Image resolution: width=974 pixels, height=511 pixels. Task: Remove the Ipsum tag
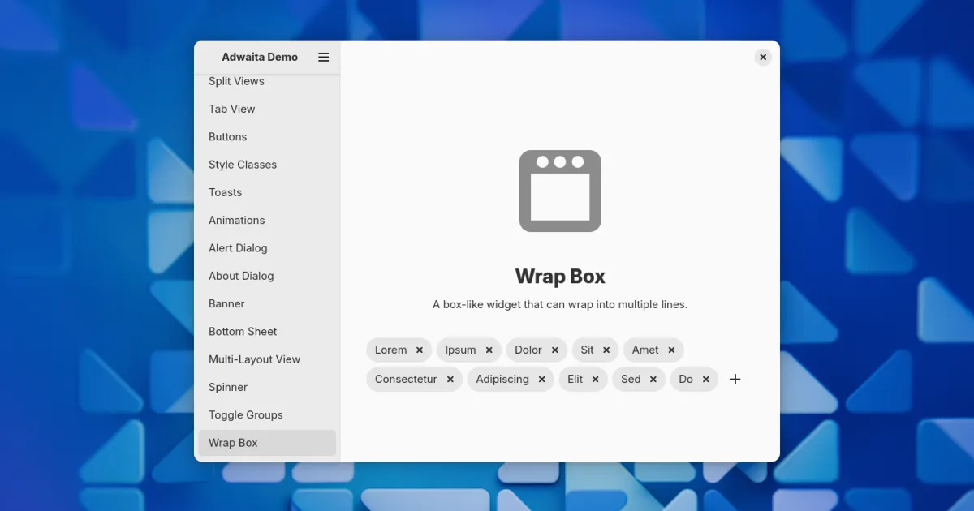tap(489, 350)
